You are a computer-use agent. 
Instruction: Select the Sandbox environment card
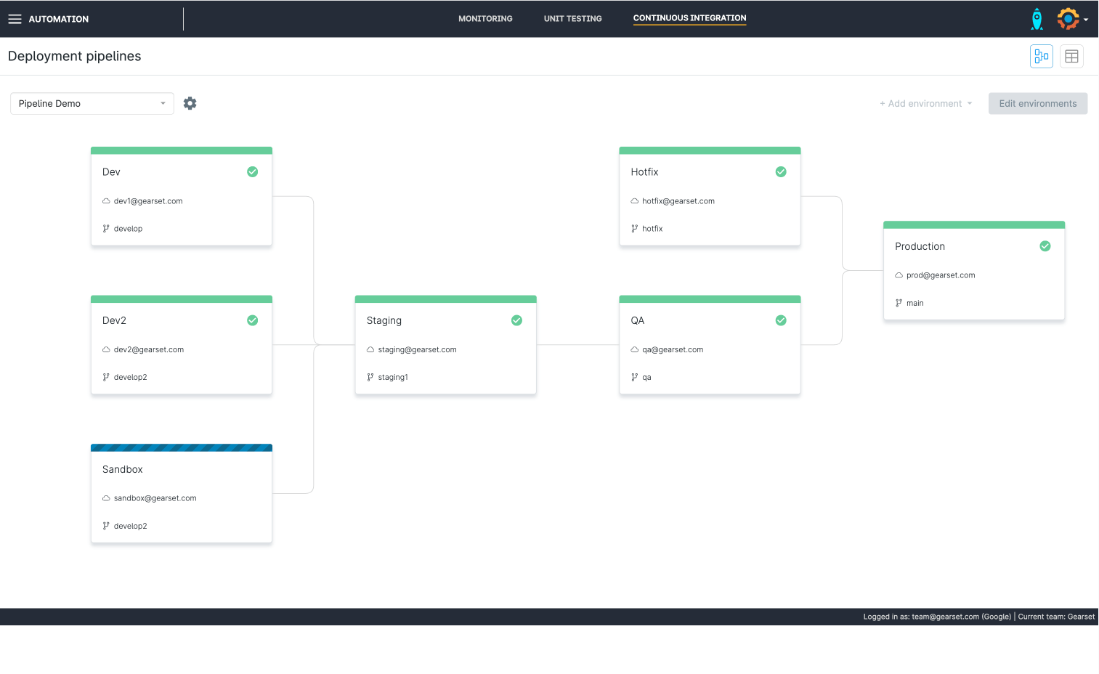coord(181,494)
